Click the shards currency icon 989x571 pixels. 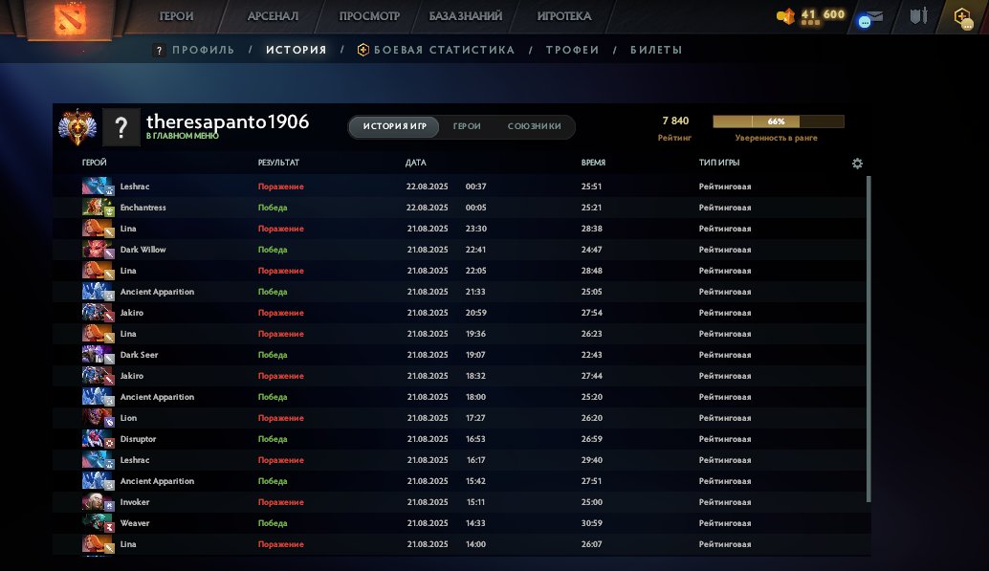pos(785,16)
